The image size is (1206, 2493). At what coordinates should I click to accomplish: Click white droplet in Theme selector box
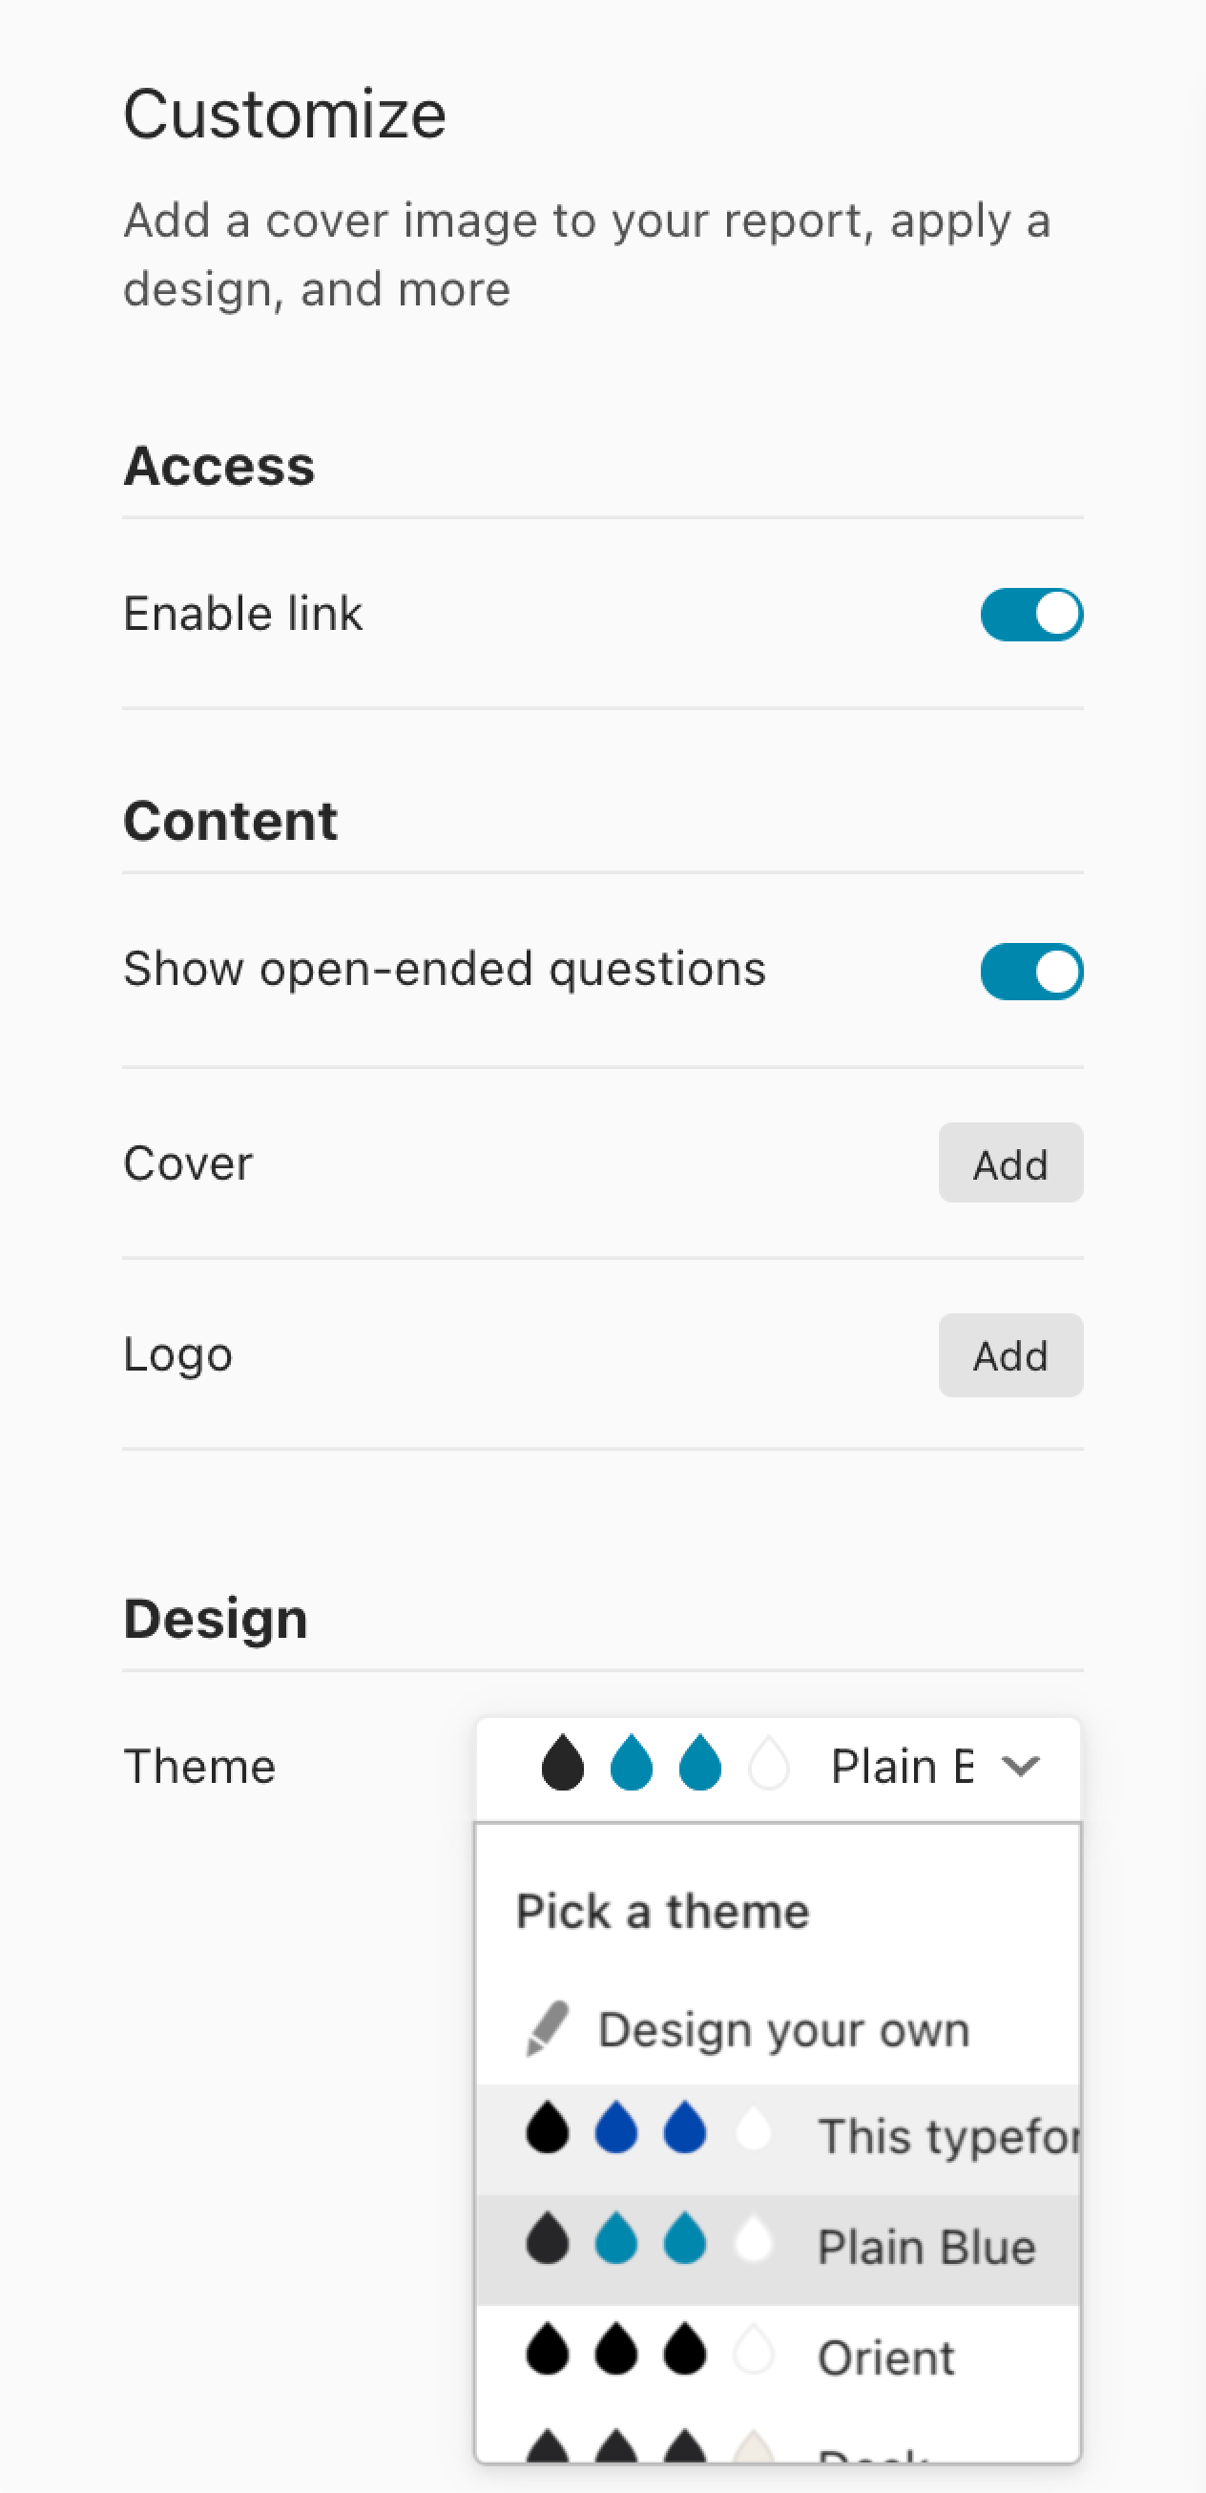(x=769, y=1763)
